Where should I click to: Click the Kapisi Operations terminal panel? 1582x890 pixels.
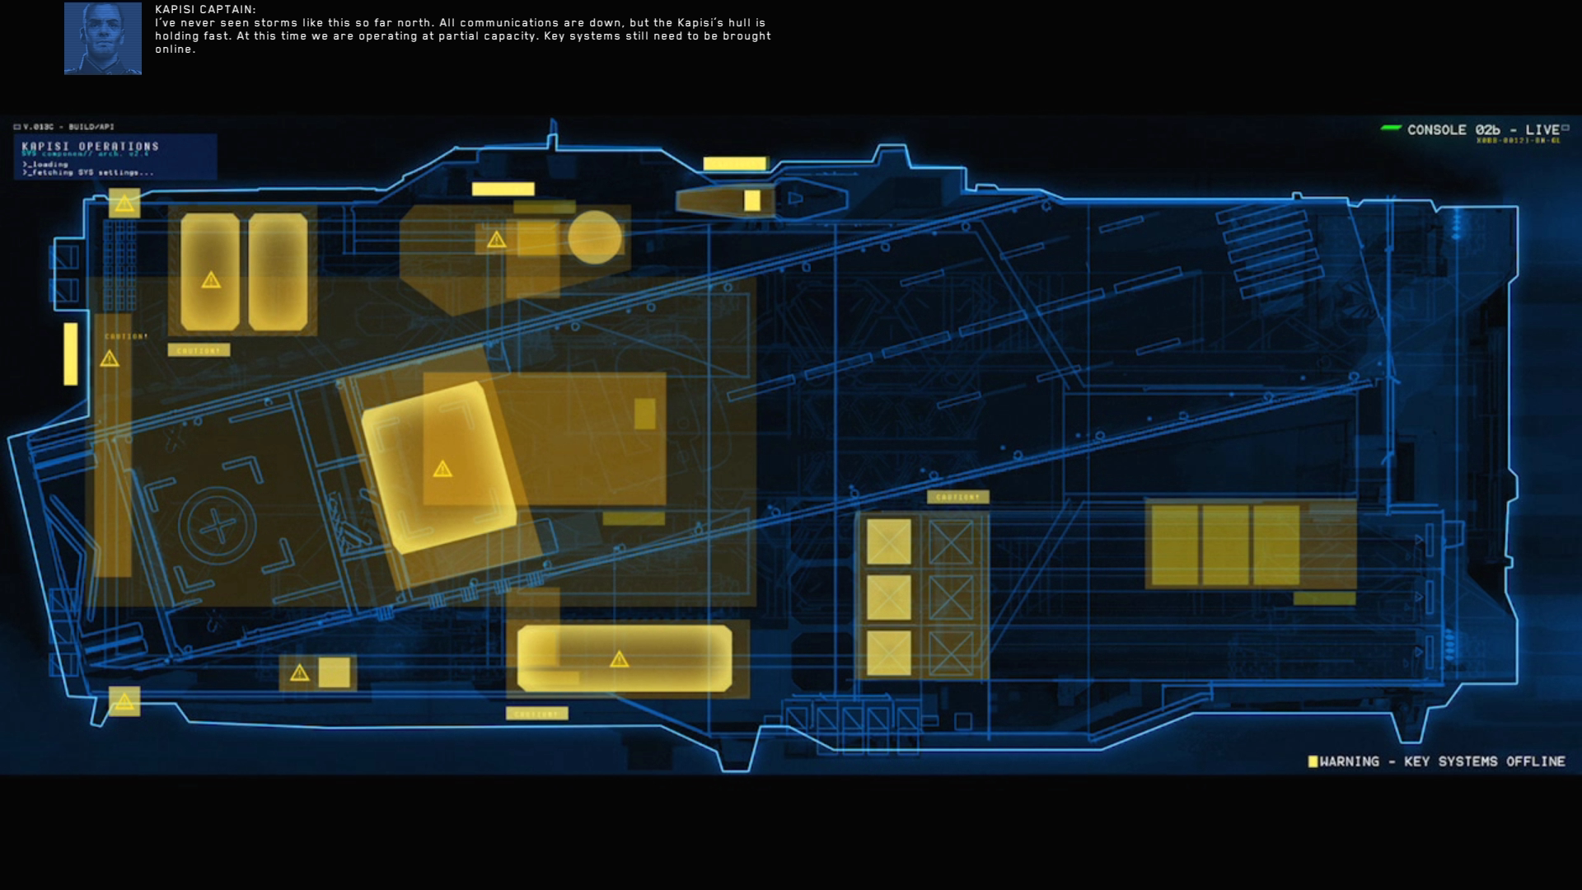pyautogui.click(x=115, y=157)
